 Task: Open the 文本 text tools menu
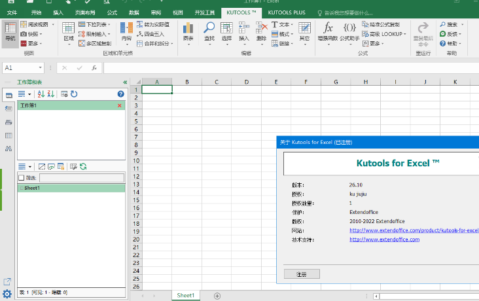[x=282, y=24]
